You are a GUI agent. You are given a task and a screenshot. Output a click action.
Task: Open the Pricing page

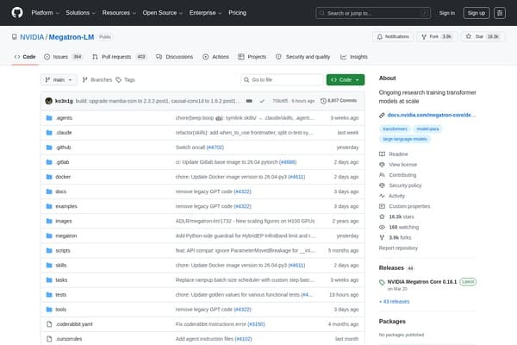point(238,13)
